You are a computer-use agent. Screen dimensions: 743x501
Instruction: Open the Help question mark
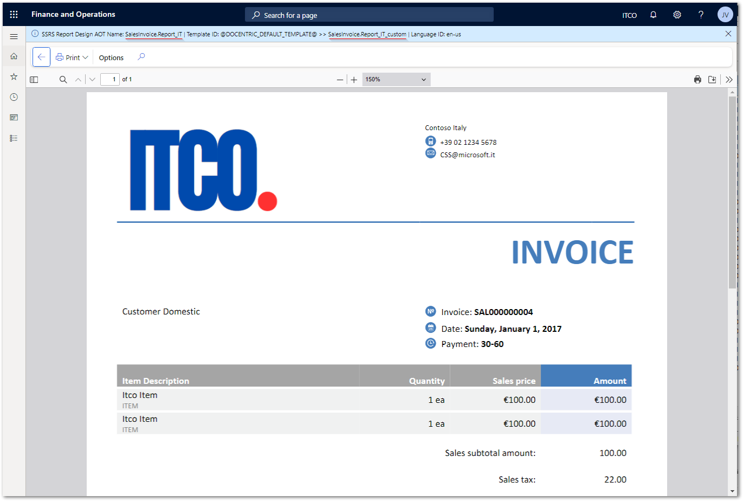(x=701, y=15)
